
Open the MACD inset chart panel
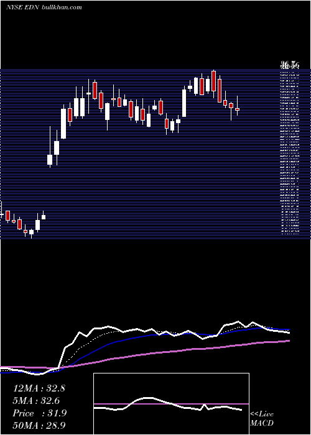coord(171,404)
